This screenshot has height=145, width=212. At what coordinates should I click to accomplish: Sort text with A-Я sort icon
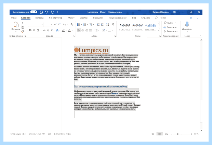click(108, 24)
